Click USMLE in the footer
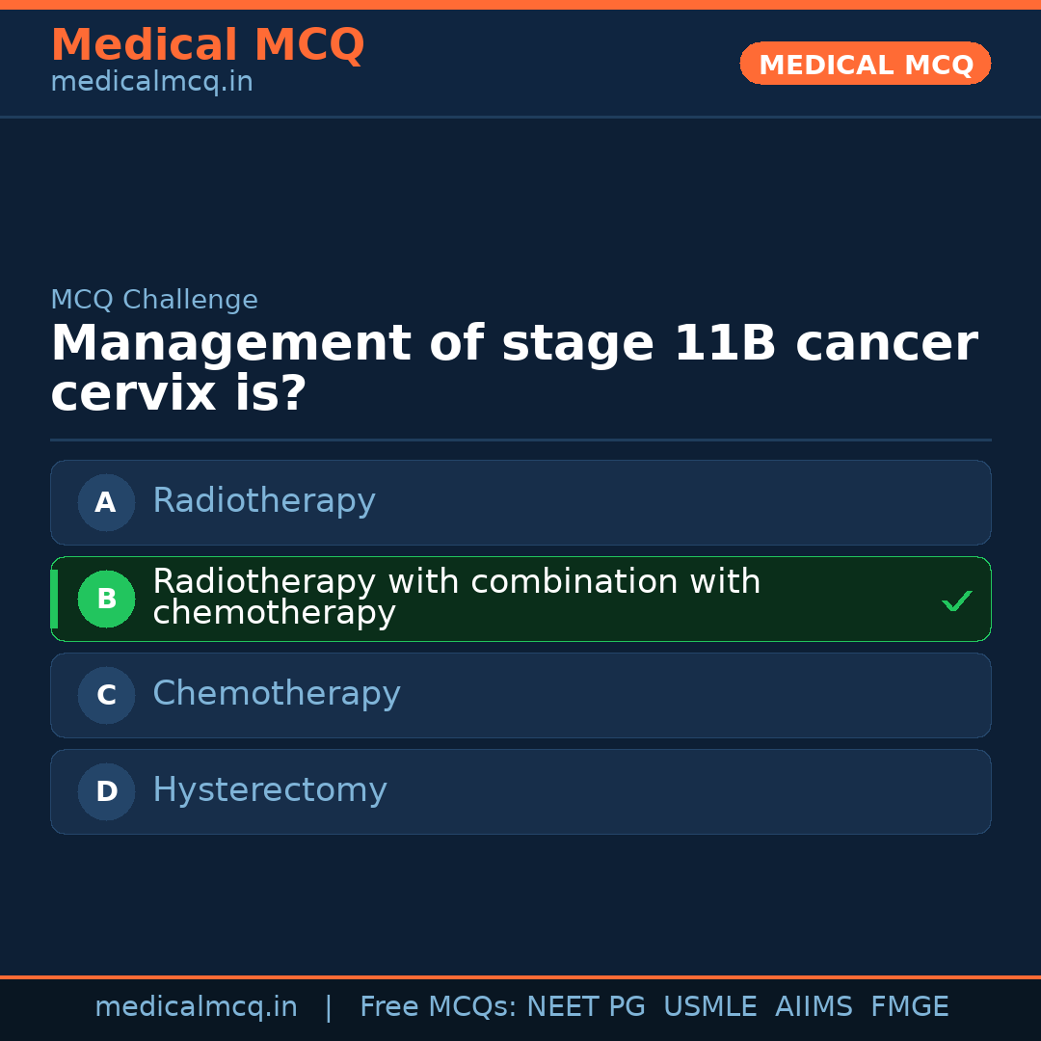 (x=709, y=1007)
